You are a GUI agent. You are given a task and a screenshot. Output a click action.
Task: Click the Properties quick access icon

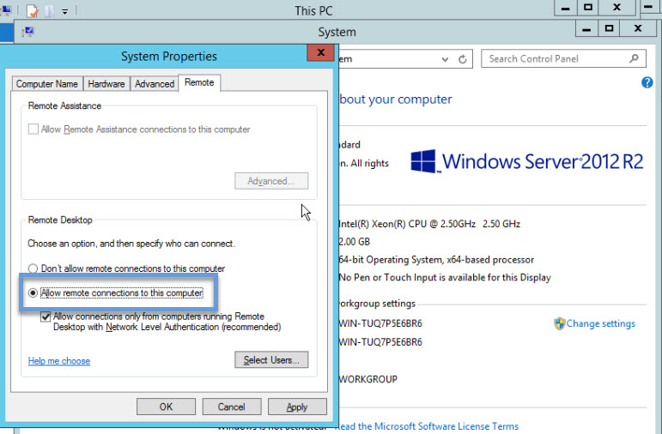click(33, 11)
